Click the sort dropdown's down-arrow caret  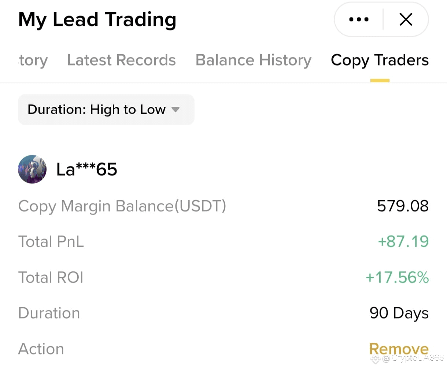click(x=176, y=109)
